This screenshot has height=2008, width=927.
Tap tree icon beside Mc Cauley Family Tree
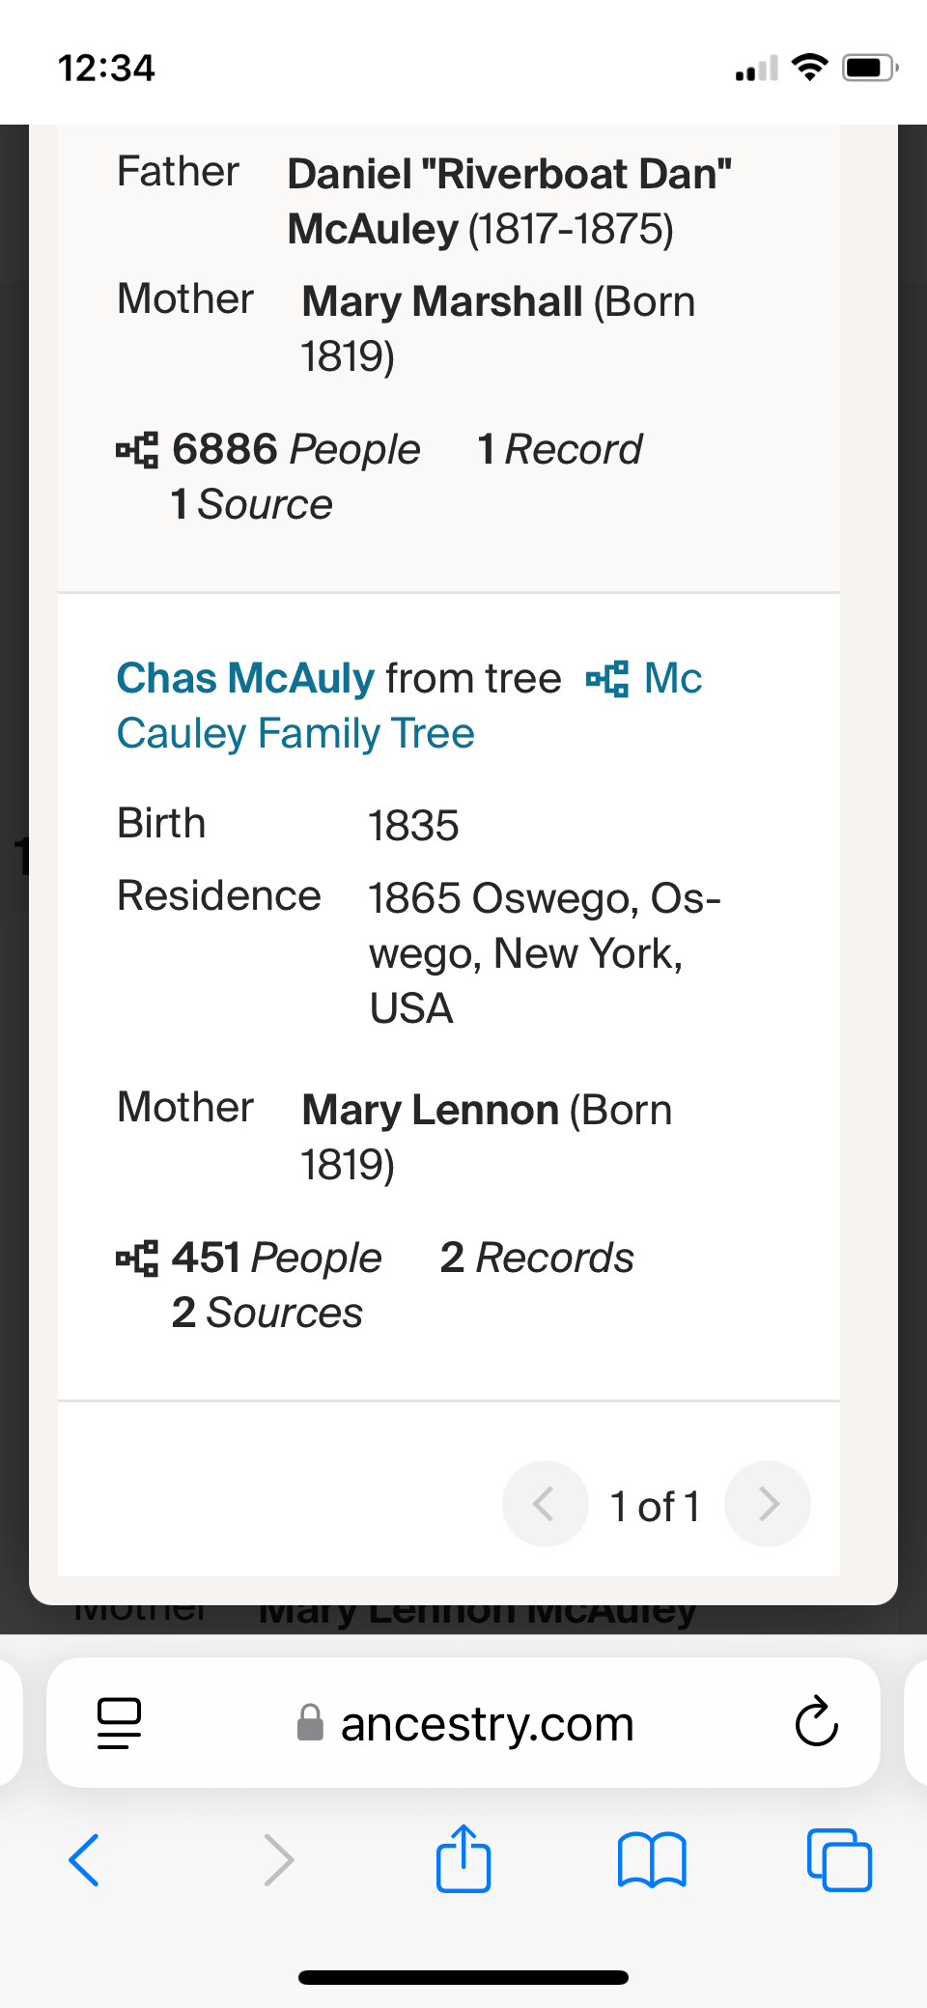[607, 679]
